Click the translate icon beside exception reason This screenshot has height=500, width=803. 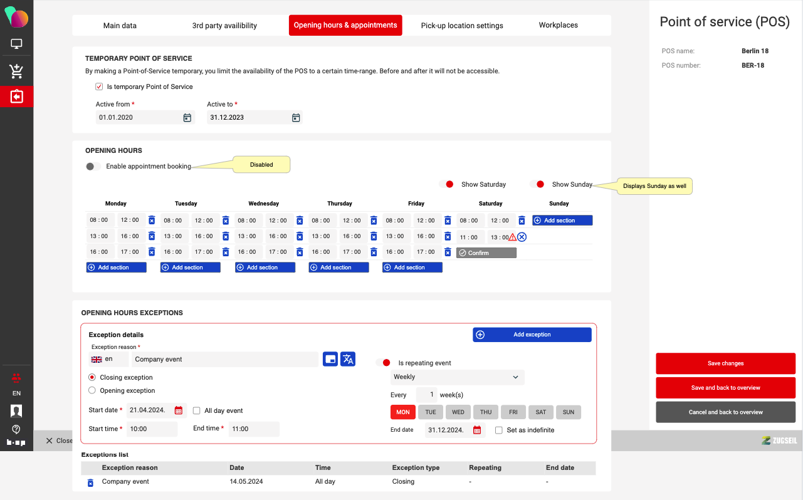[348, 359]
